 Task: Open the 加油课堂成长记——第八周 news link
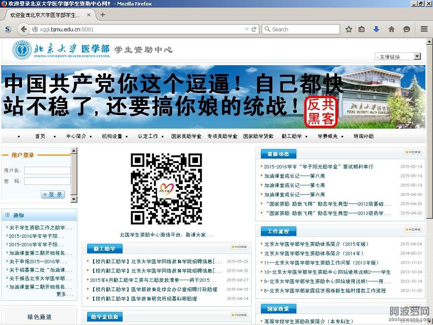(294, 176)
